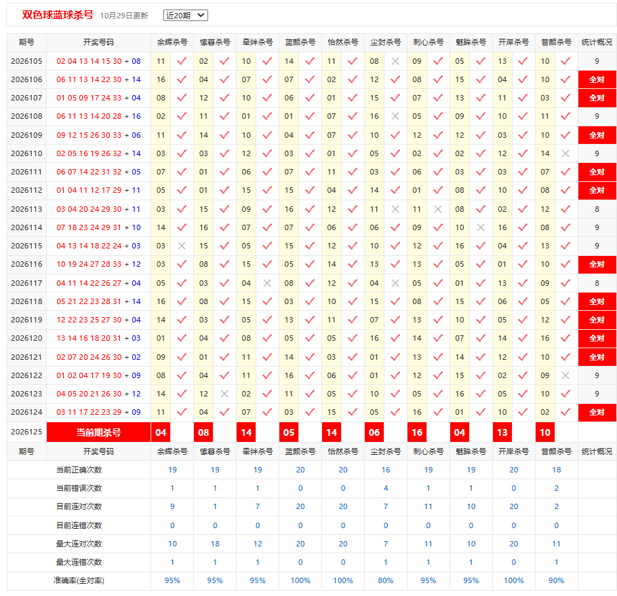The image size is (617, 596).
Task: Click current kill number 13 under 开岸杀号
Action: pos(502,432)
